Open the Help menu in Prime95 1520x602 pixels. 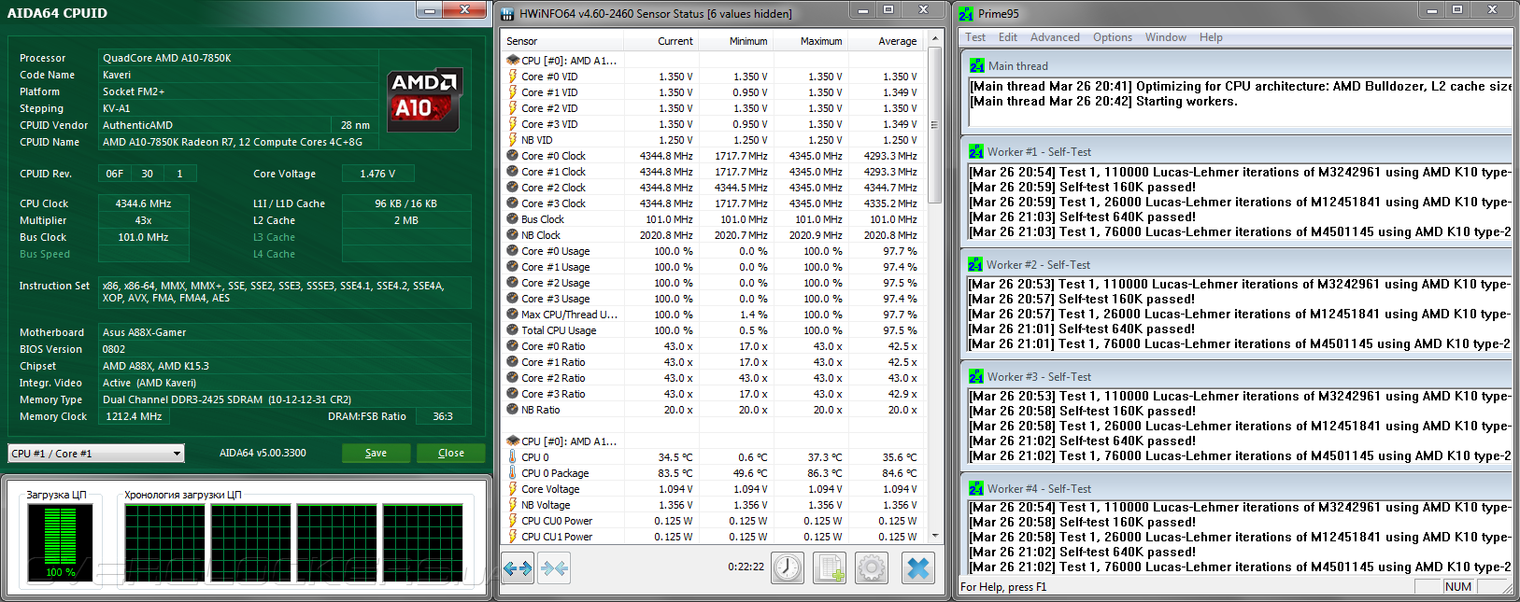click(1211, 37)
